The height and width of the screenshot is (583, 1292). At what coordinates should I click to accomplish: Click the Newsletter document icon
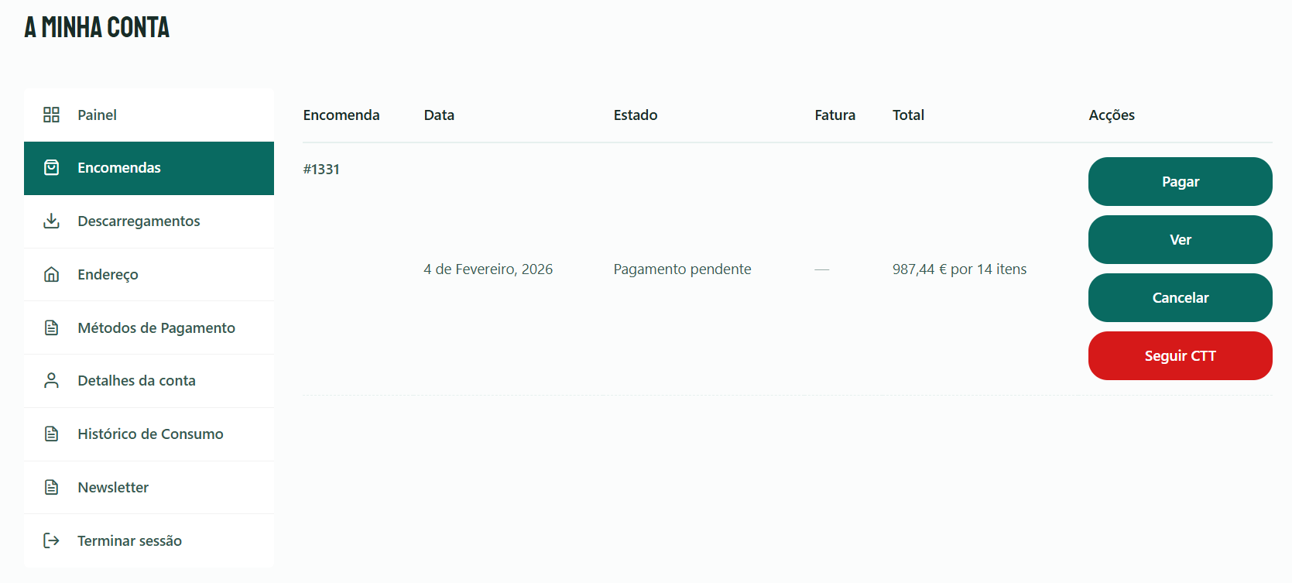click(x=51, y=487)
